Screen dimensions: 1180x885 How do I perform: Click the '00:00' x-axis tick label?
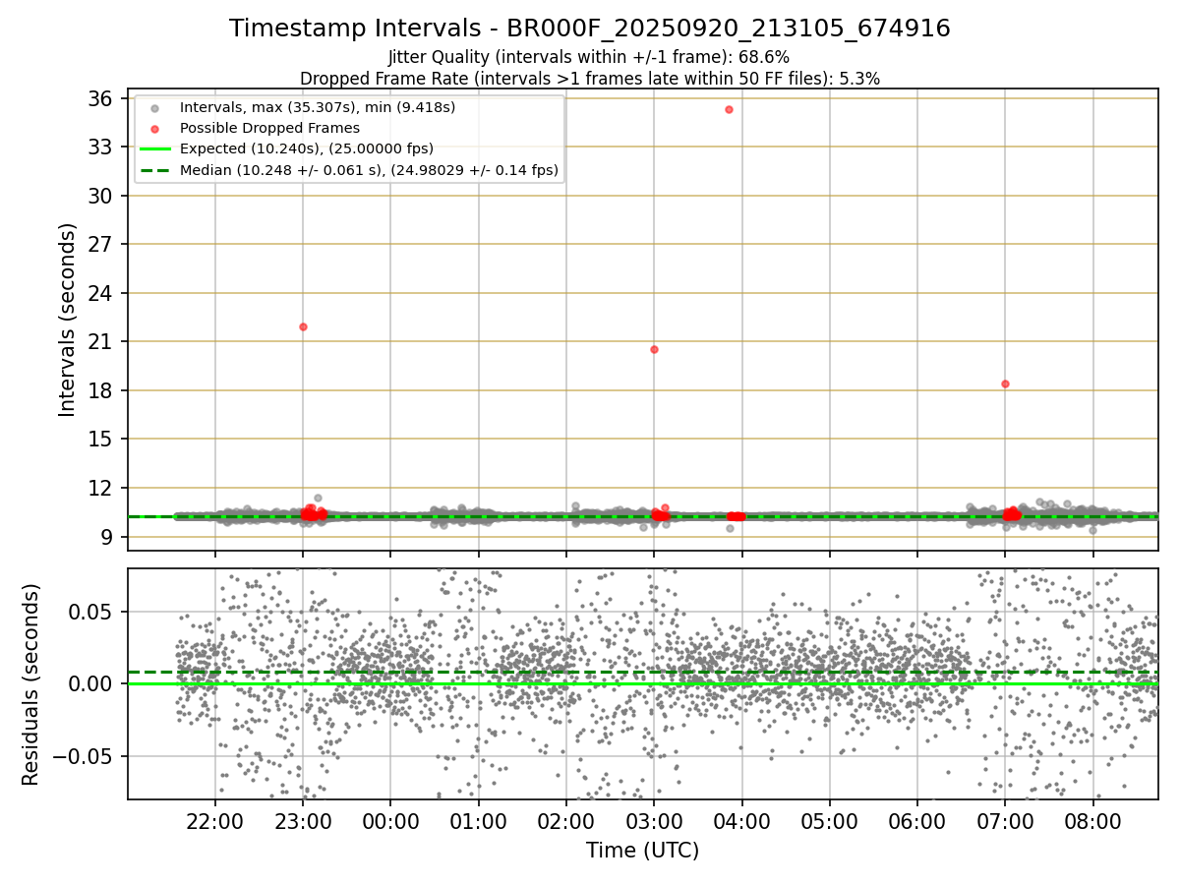pos(390,823)
